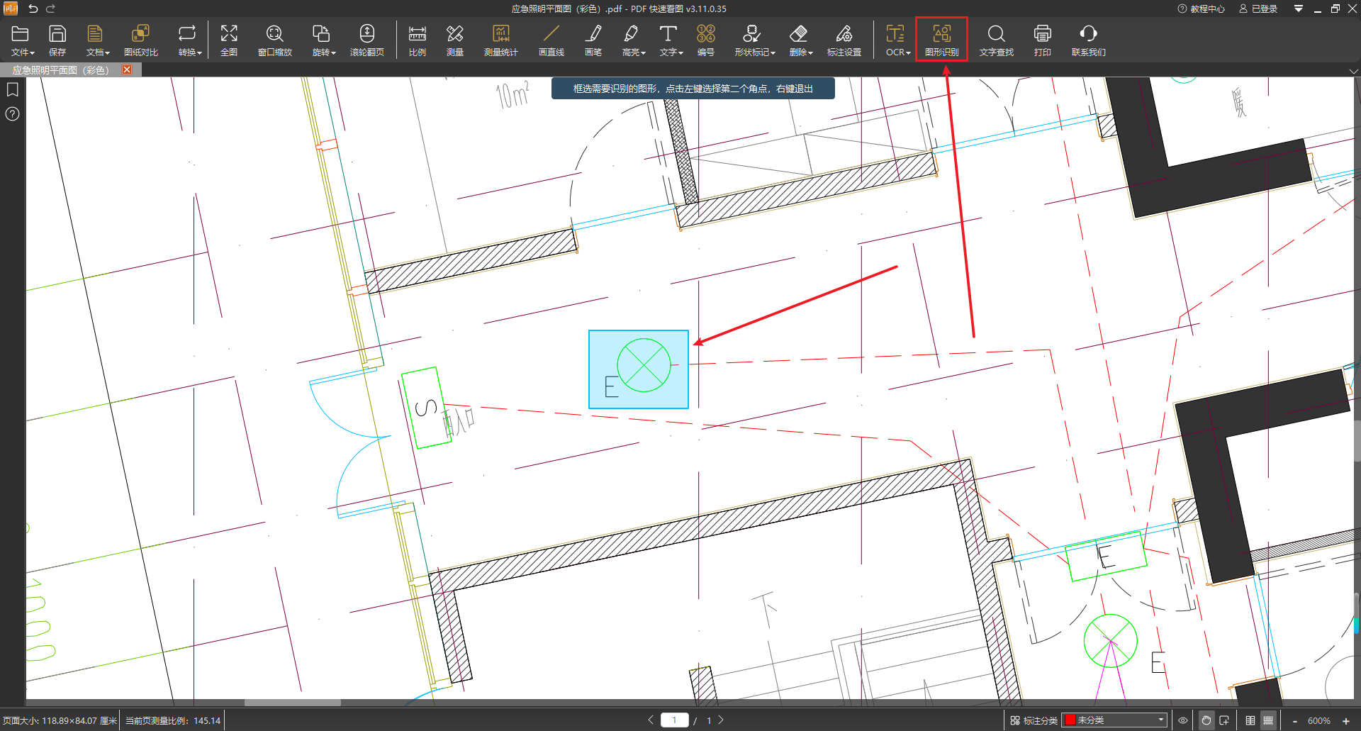The image size is (1361, 731).
Task: Open the 删除 delete dropdown
Action: click(801, 40)
